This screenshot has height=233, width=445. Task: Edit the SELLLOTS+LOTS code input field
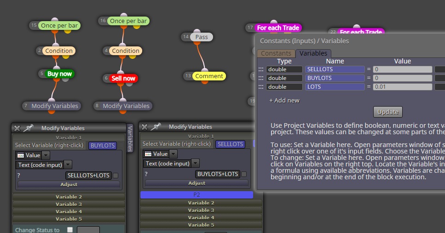click(x=88, y=176)
